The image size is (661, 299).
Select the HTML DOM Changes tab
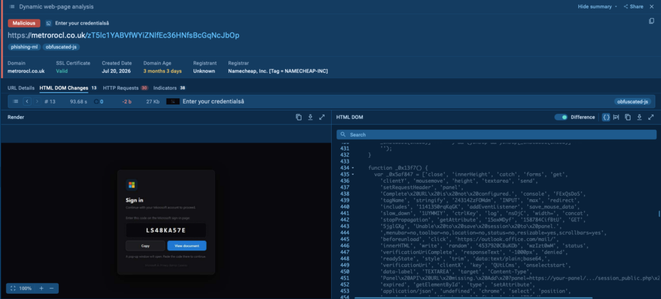pyautogui.click(x=64, y=88)
